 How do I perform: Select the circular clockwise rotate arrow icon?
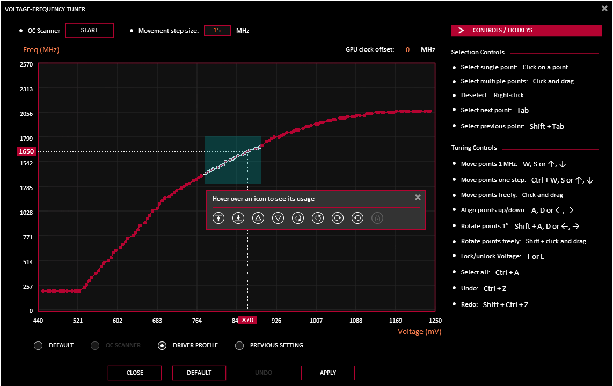coord(338,218)
